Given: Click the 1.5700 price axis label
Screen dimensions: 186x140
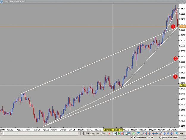Looking at the screenshot, I should click(182, 57).
